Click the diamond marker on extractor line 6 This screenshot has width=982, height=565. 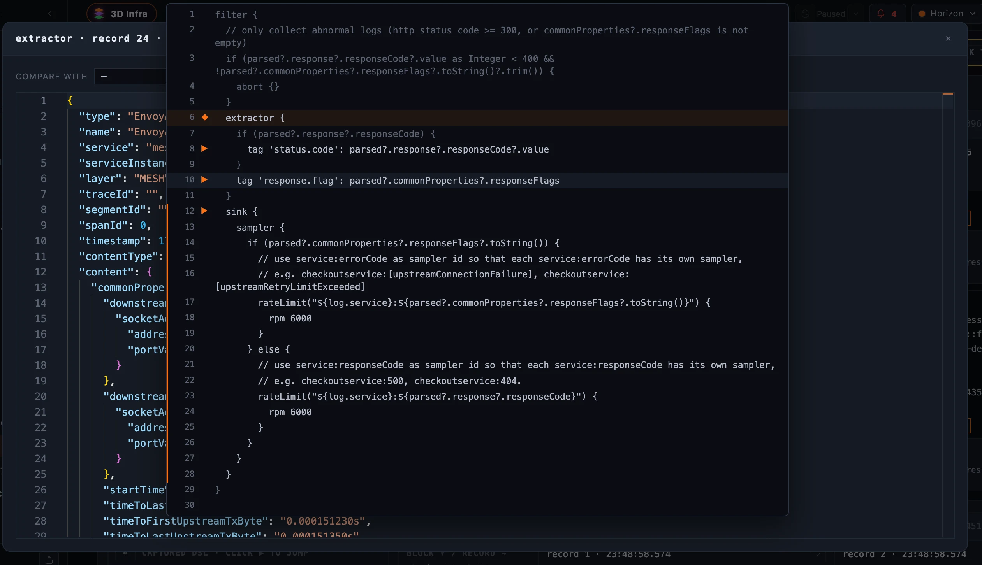(205, 117)
